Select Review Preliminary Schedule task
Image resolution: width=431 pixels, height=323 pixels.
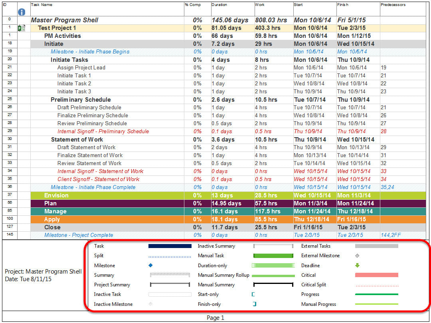click(x=214, y=123)
